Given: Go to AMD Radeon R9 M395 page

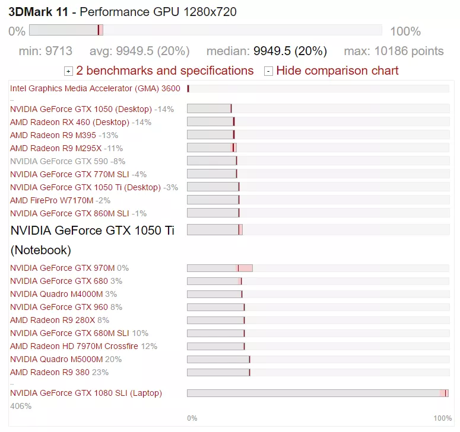Looking at the screenshot, I should (53, 135).
